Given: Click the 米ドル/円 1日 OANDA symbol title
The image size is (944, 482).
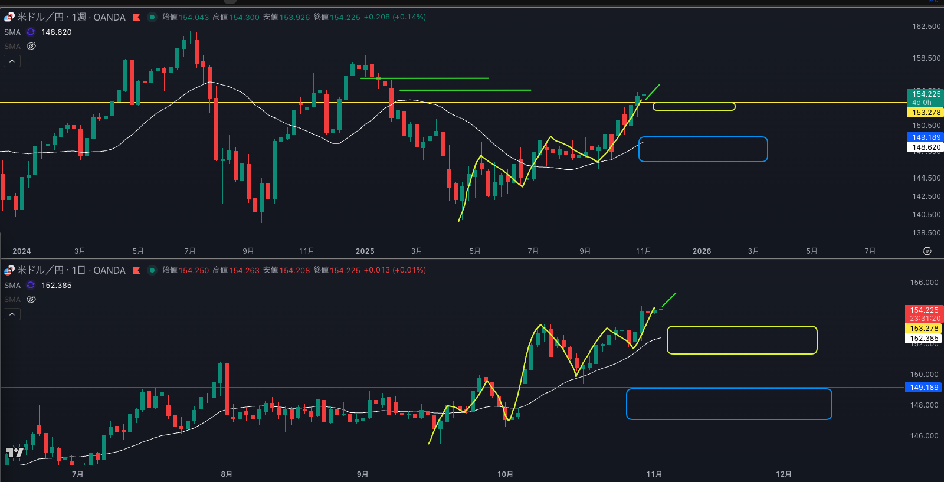Looking at the screenshot, I should pos(71,270).
